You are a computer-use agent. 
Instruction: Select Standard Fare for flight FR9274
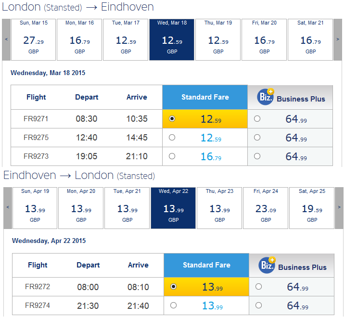174,305
